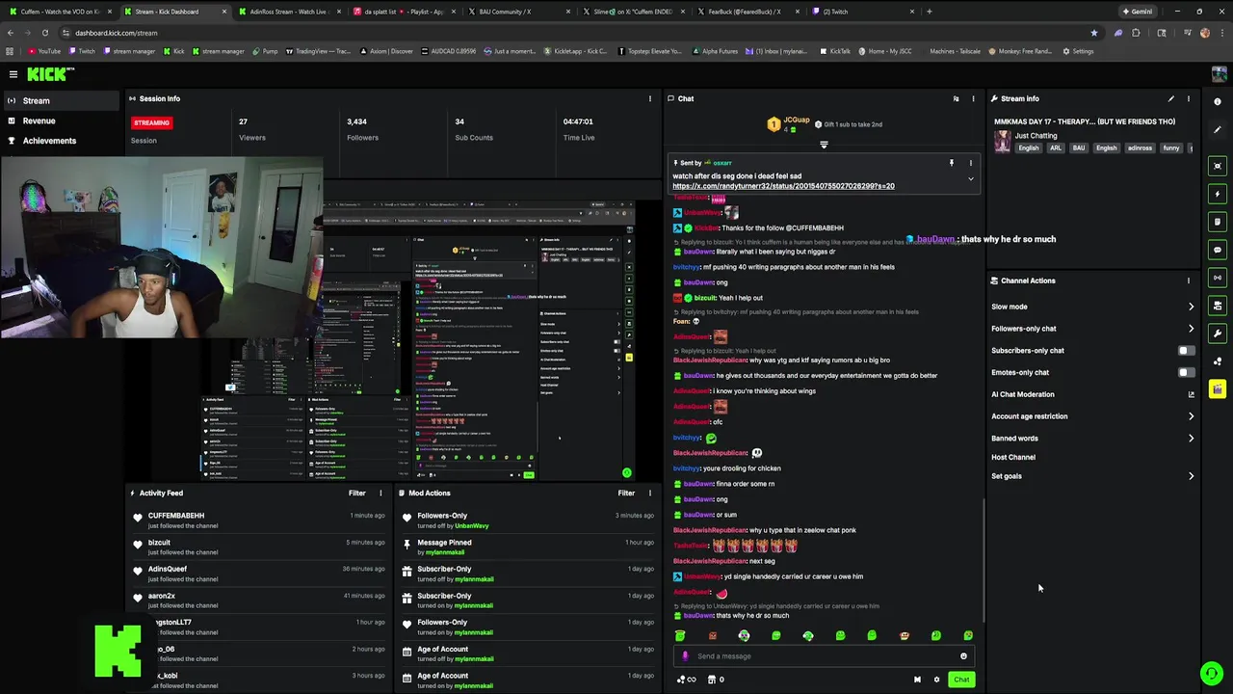Open Mod Actions Filter dropdown
1233x694 pixels.
[626, 494]
